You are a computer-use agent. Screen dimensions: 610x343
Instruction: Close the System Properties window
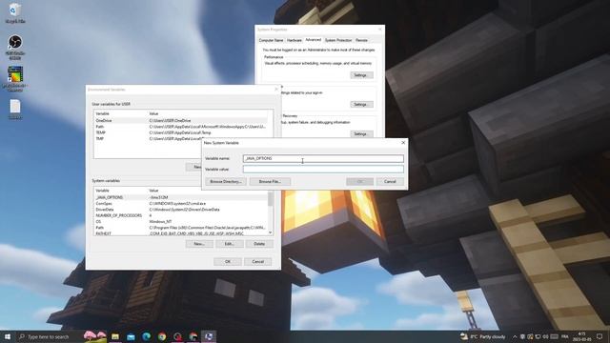coord(379,30)
